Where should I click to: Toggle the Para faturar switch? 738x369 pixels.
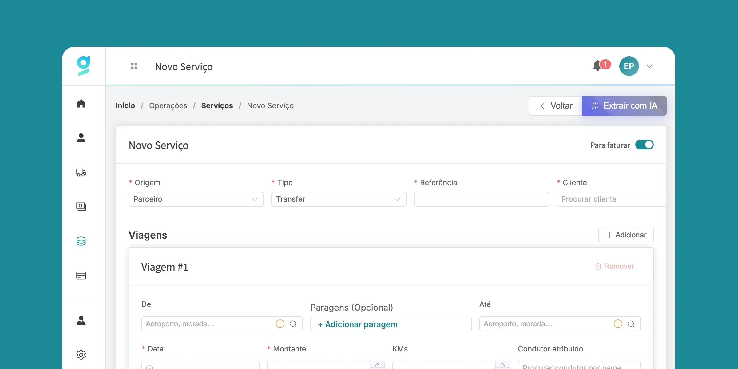644,145
